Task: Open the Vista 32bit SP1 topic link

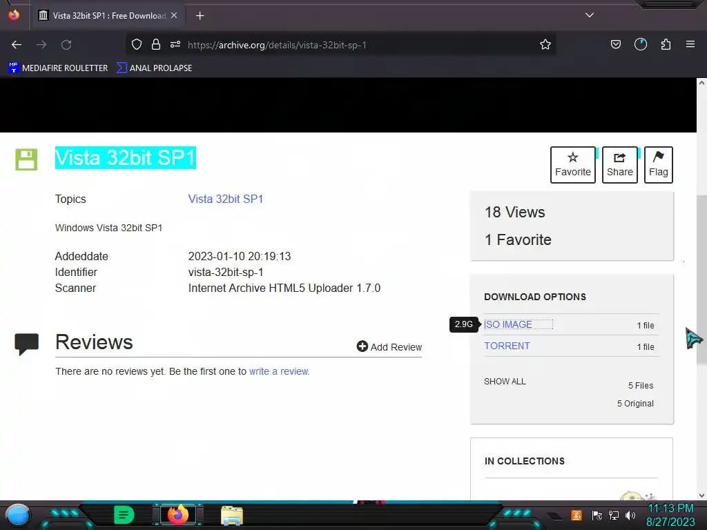Action: click(226, 199)
